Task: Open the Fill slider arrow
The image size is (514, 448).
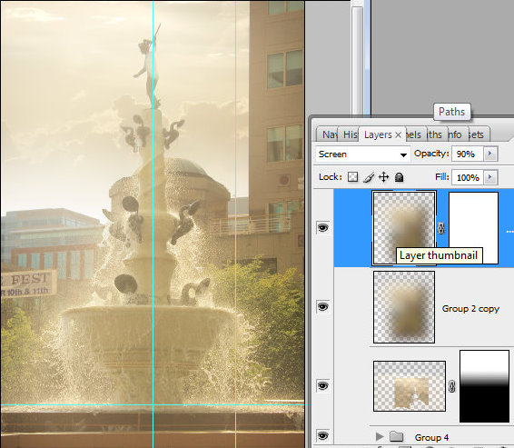Action: [490, 177]
